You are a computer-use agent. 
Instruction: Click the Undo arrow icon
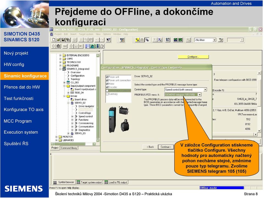97,40
